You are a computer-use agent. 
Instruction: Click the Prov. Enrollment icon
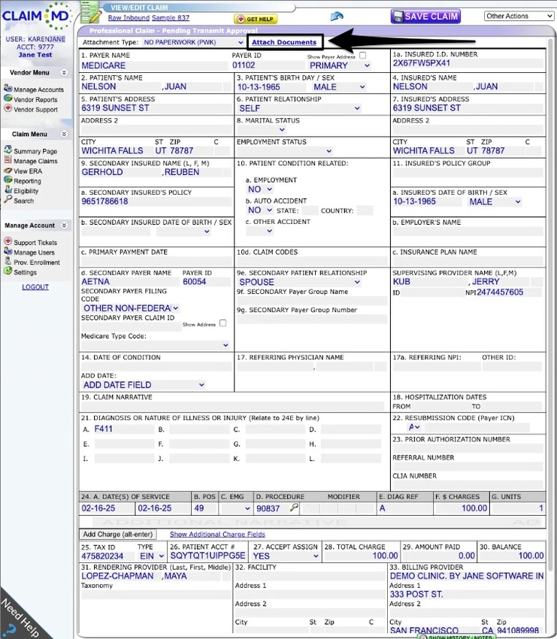(8, 261)
